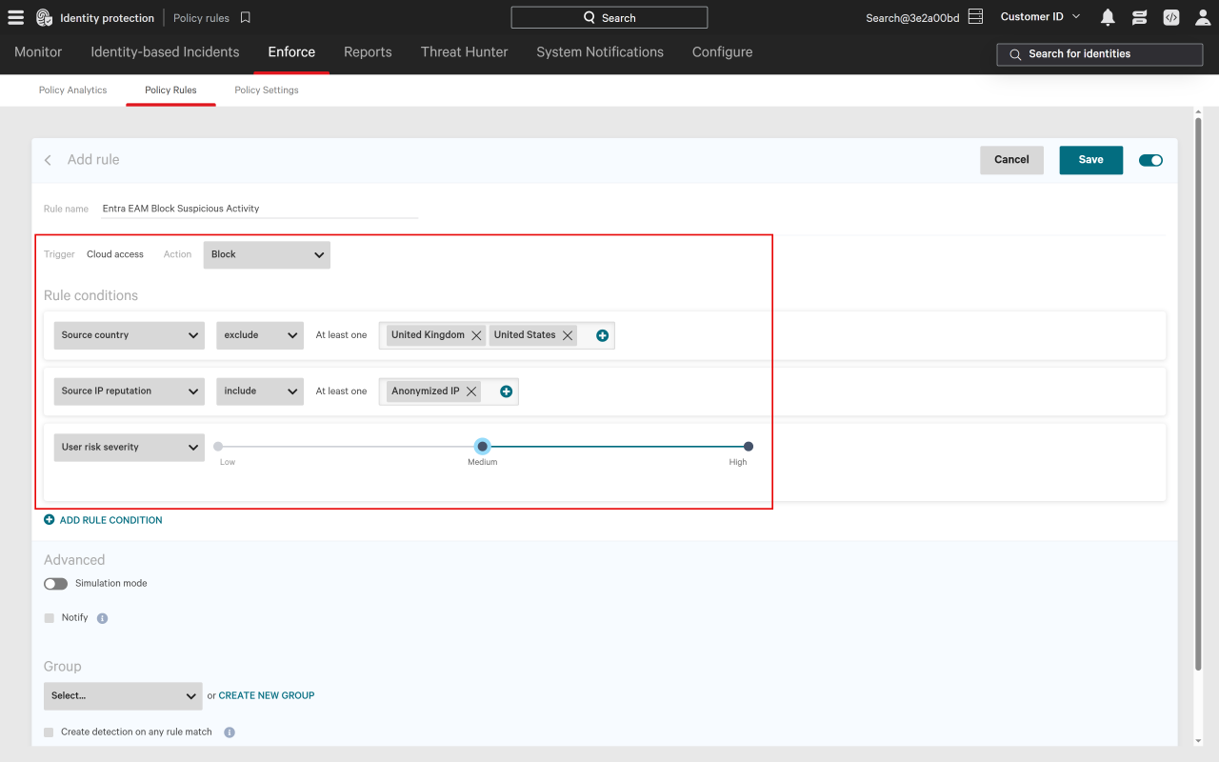Expand the Source country condition dropdown

pos(130,335)
